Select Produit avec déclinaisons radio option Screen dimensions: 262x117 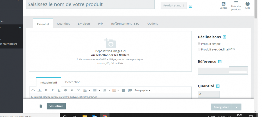[199, 49]
